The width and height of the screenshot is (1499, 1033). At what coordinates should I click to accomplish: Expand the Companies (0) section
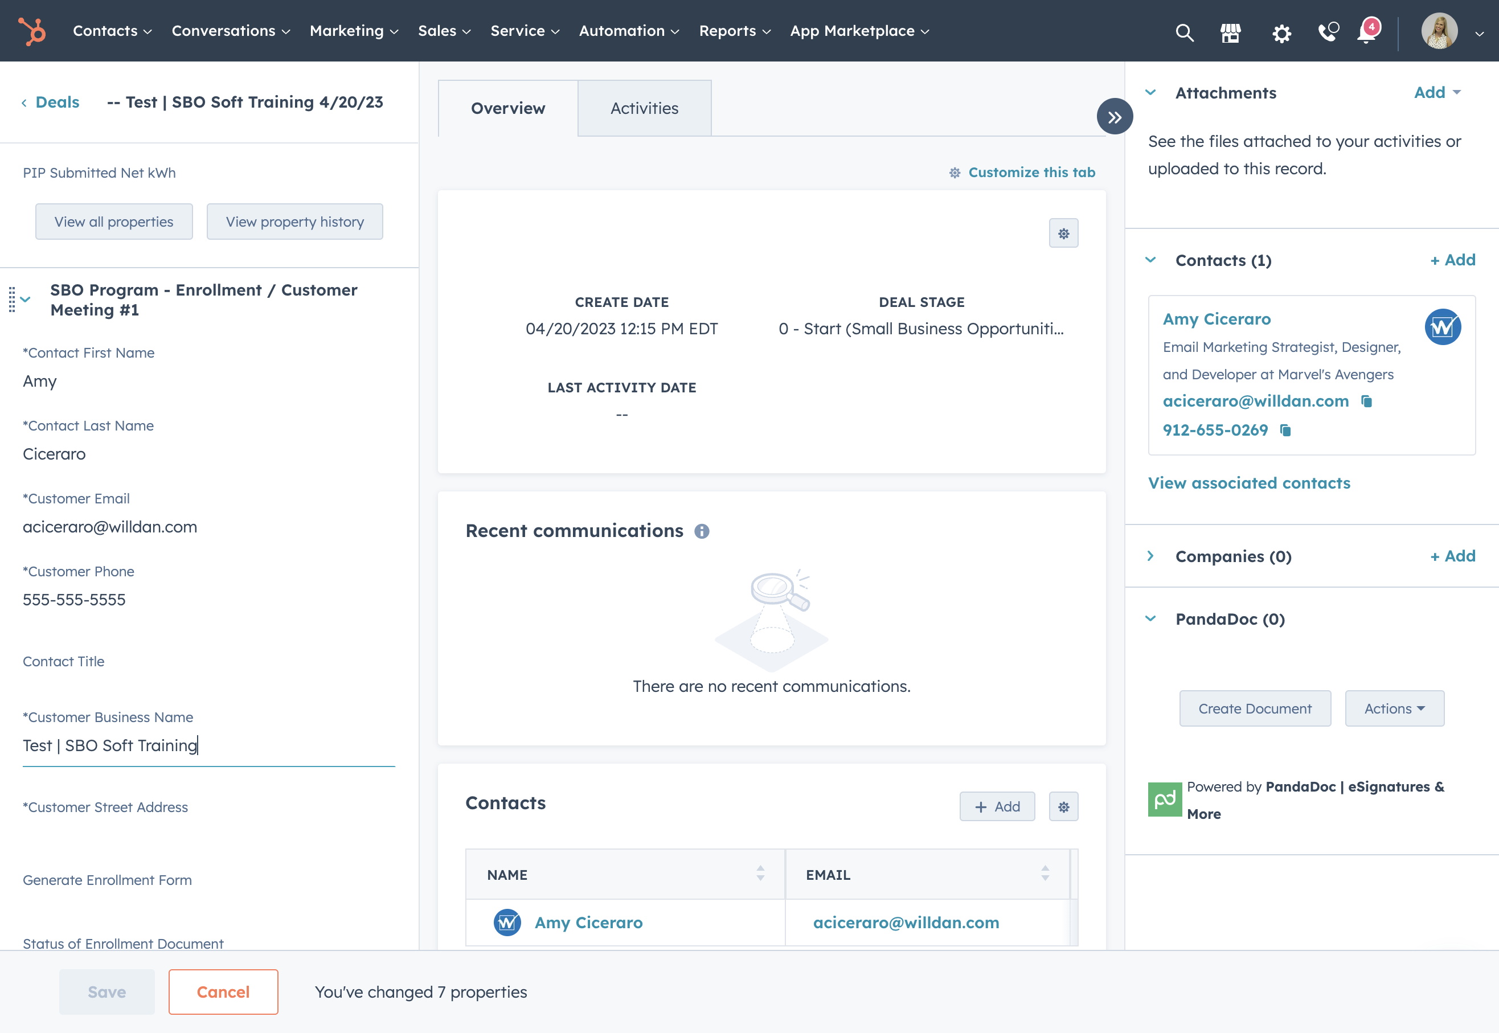[1150, 556]
